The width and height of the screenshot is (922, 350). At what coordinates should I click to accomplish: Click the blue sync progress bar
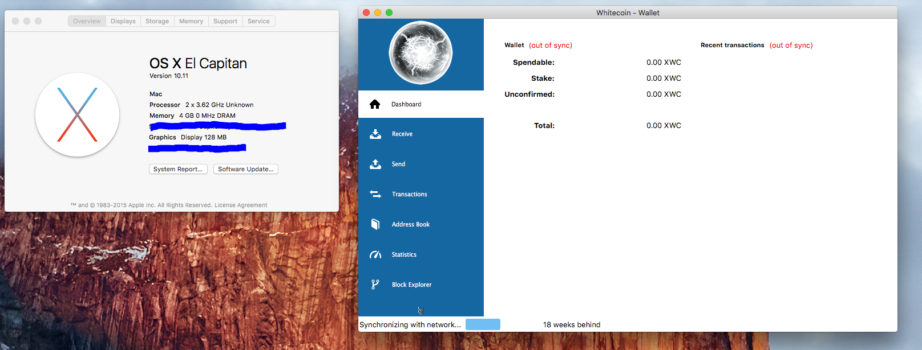click(x=483, y=324)
